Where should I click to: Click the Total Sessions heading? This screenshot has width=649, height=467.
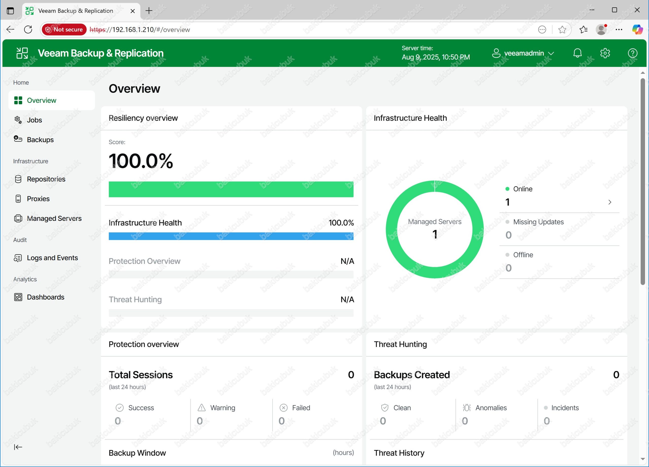(140, 375)
